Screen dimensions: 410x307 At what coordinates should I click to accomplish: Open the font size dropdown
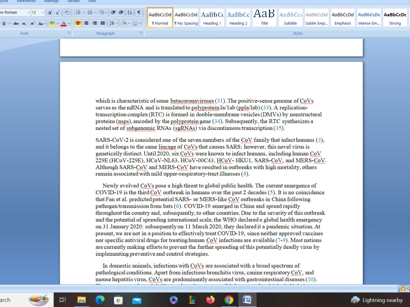[43, 12]
